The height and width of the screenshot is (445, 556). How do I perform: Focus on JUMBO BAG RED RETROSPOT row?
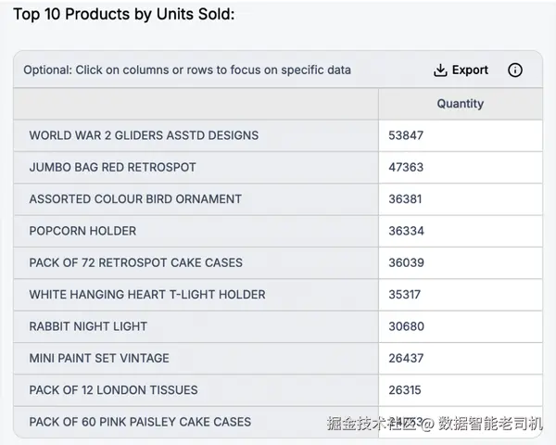(112, 167)
